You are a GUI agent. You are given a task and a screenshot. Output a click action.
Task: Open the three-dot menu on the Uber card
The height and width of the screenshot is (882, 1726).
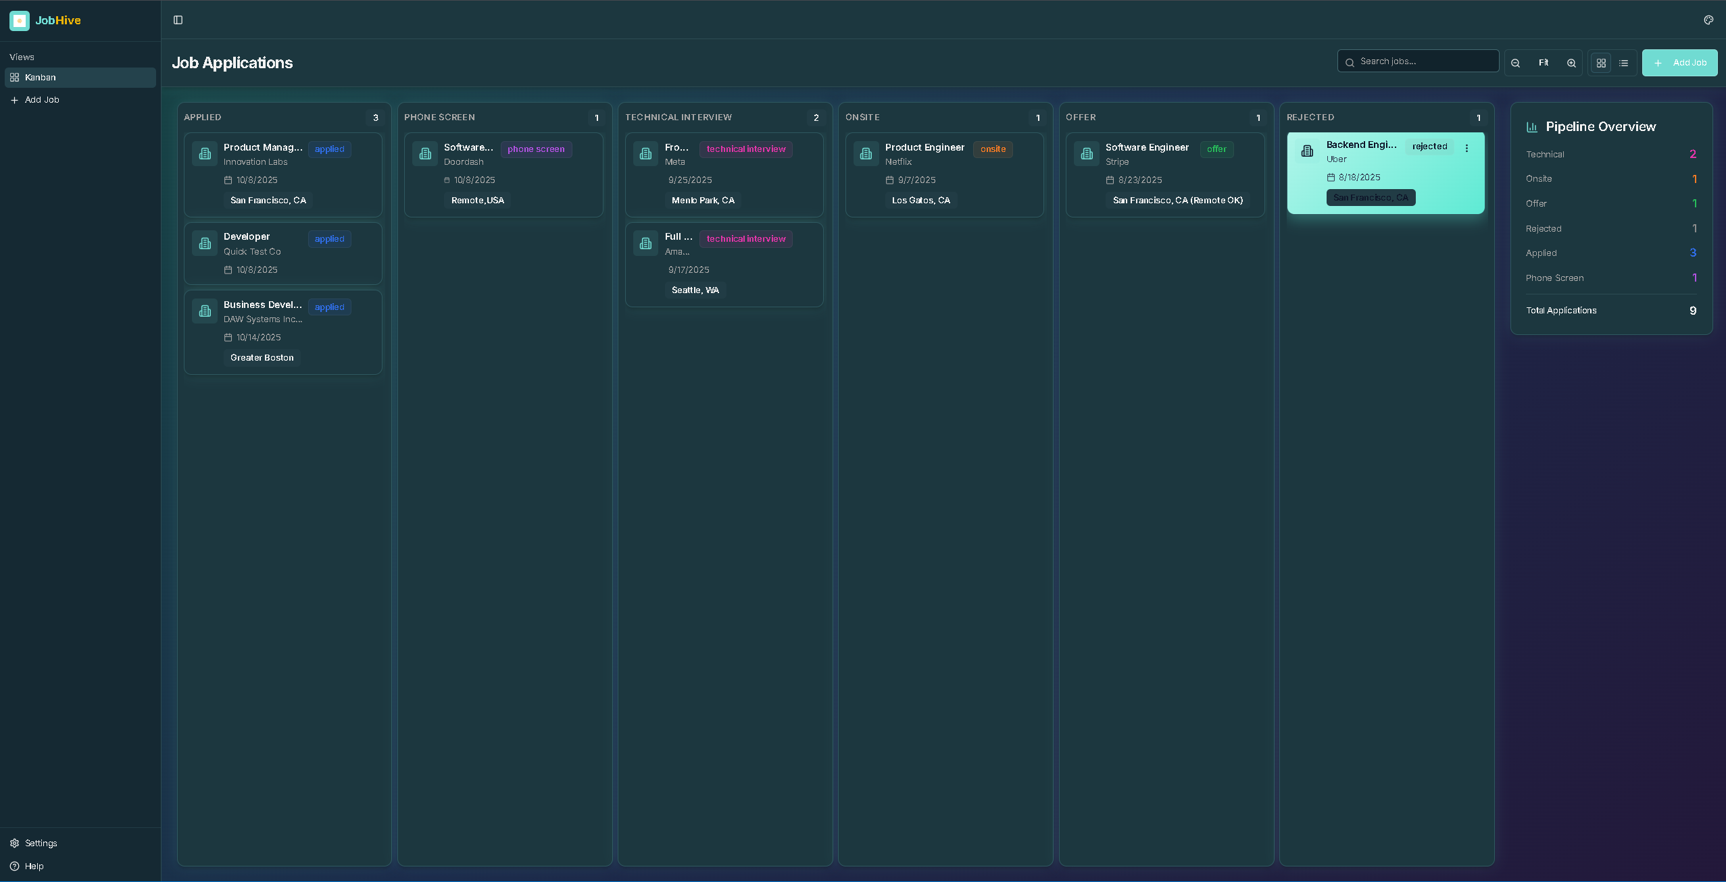click(1466, 148)
